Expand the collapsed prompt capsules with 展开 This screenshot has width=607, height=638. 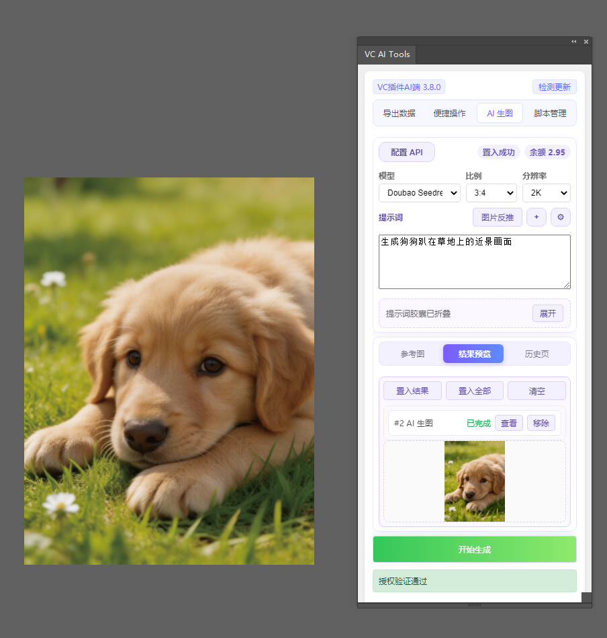click(x=548, y=313)
